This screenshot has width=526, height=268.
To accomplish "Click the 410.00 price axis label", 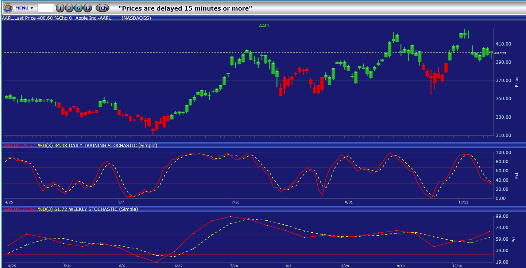I will [503, 44].
